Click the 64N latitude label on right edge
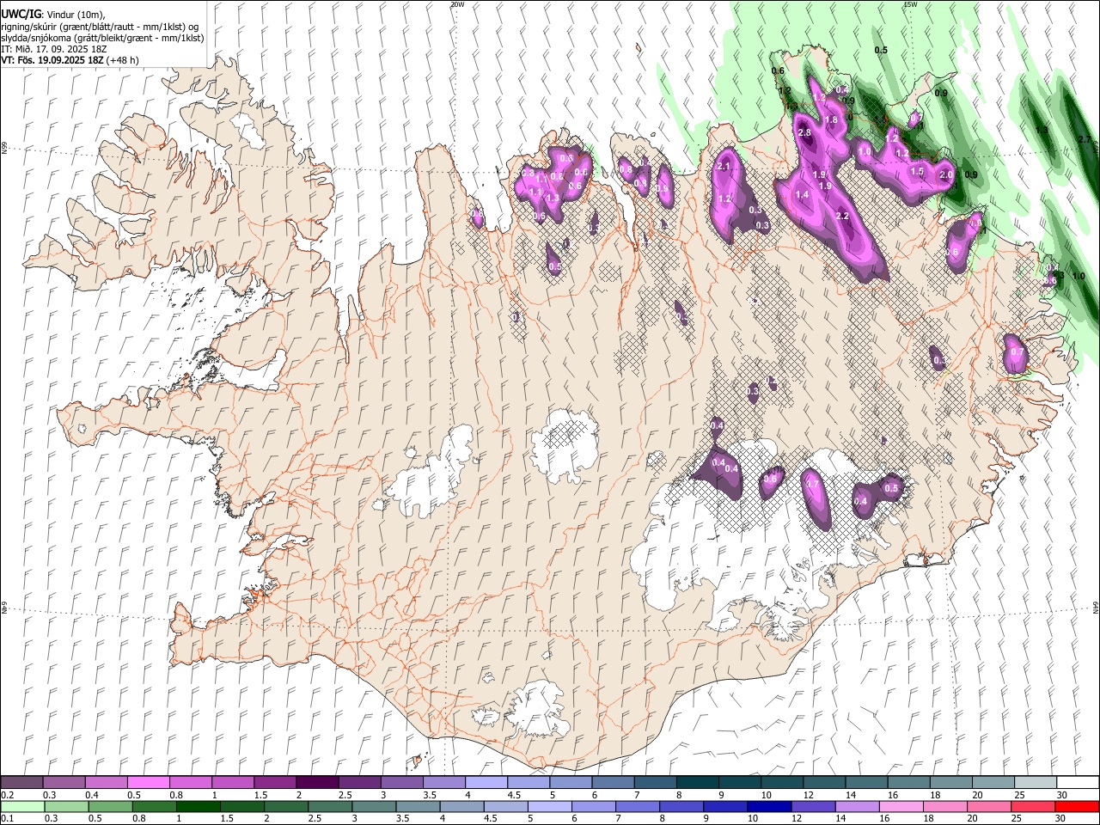This screenshot has height=825, width=1100. 1096,607
